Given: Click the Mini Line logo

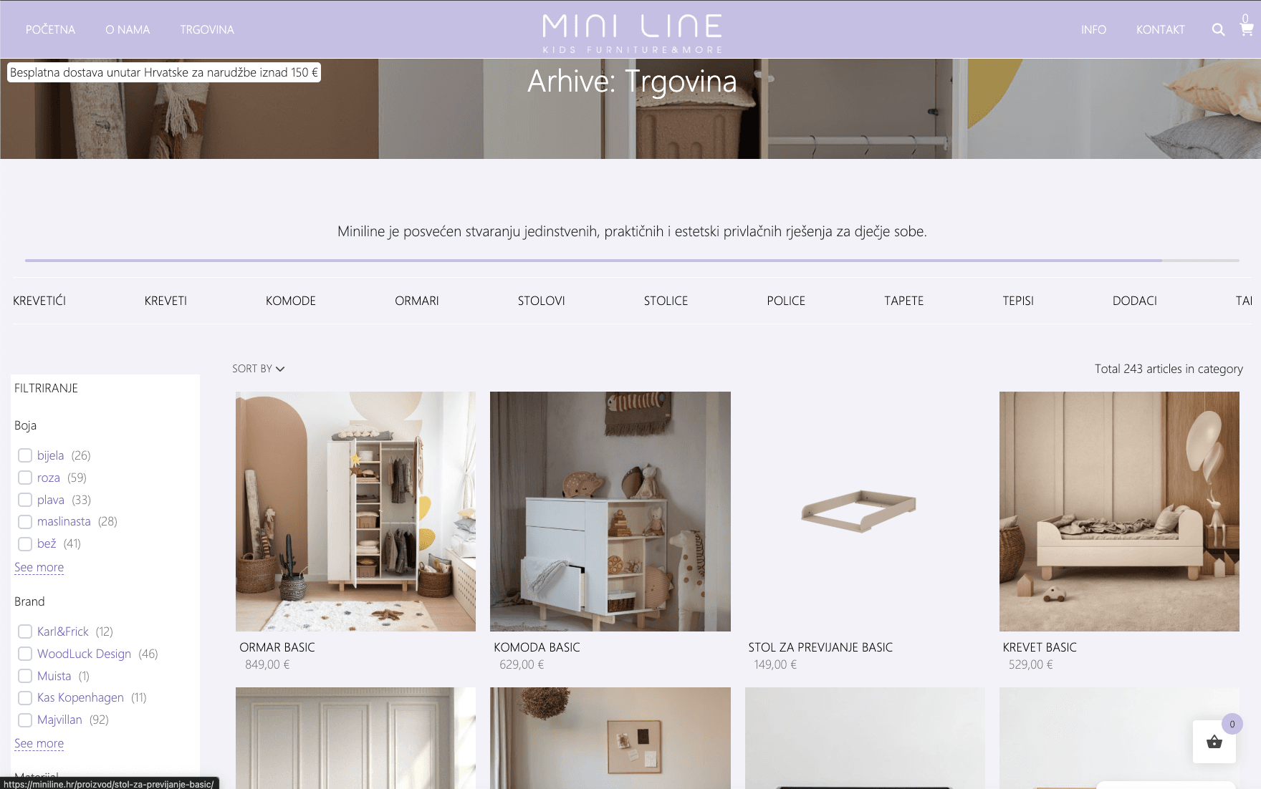Looking at the screenshot, I should (632, 32).
